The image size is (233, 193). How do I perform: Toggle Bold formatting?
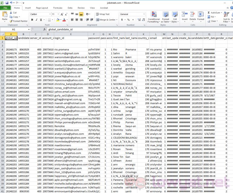click(32, 20)
